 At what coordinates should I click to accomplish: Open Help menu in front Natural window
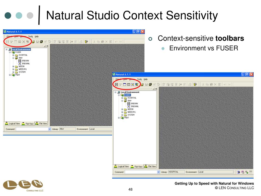(146, 79)
